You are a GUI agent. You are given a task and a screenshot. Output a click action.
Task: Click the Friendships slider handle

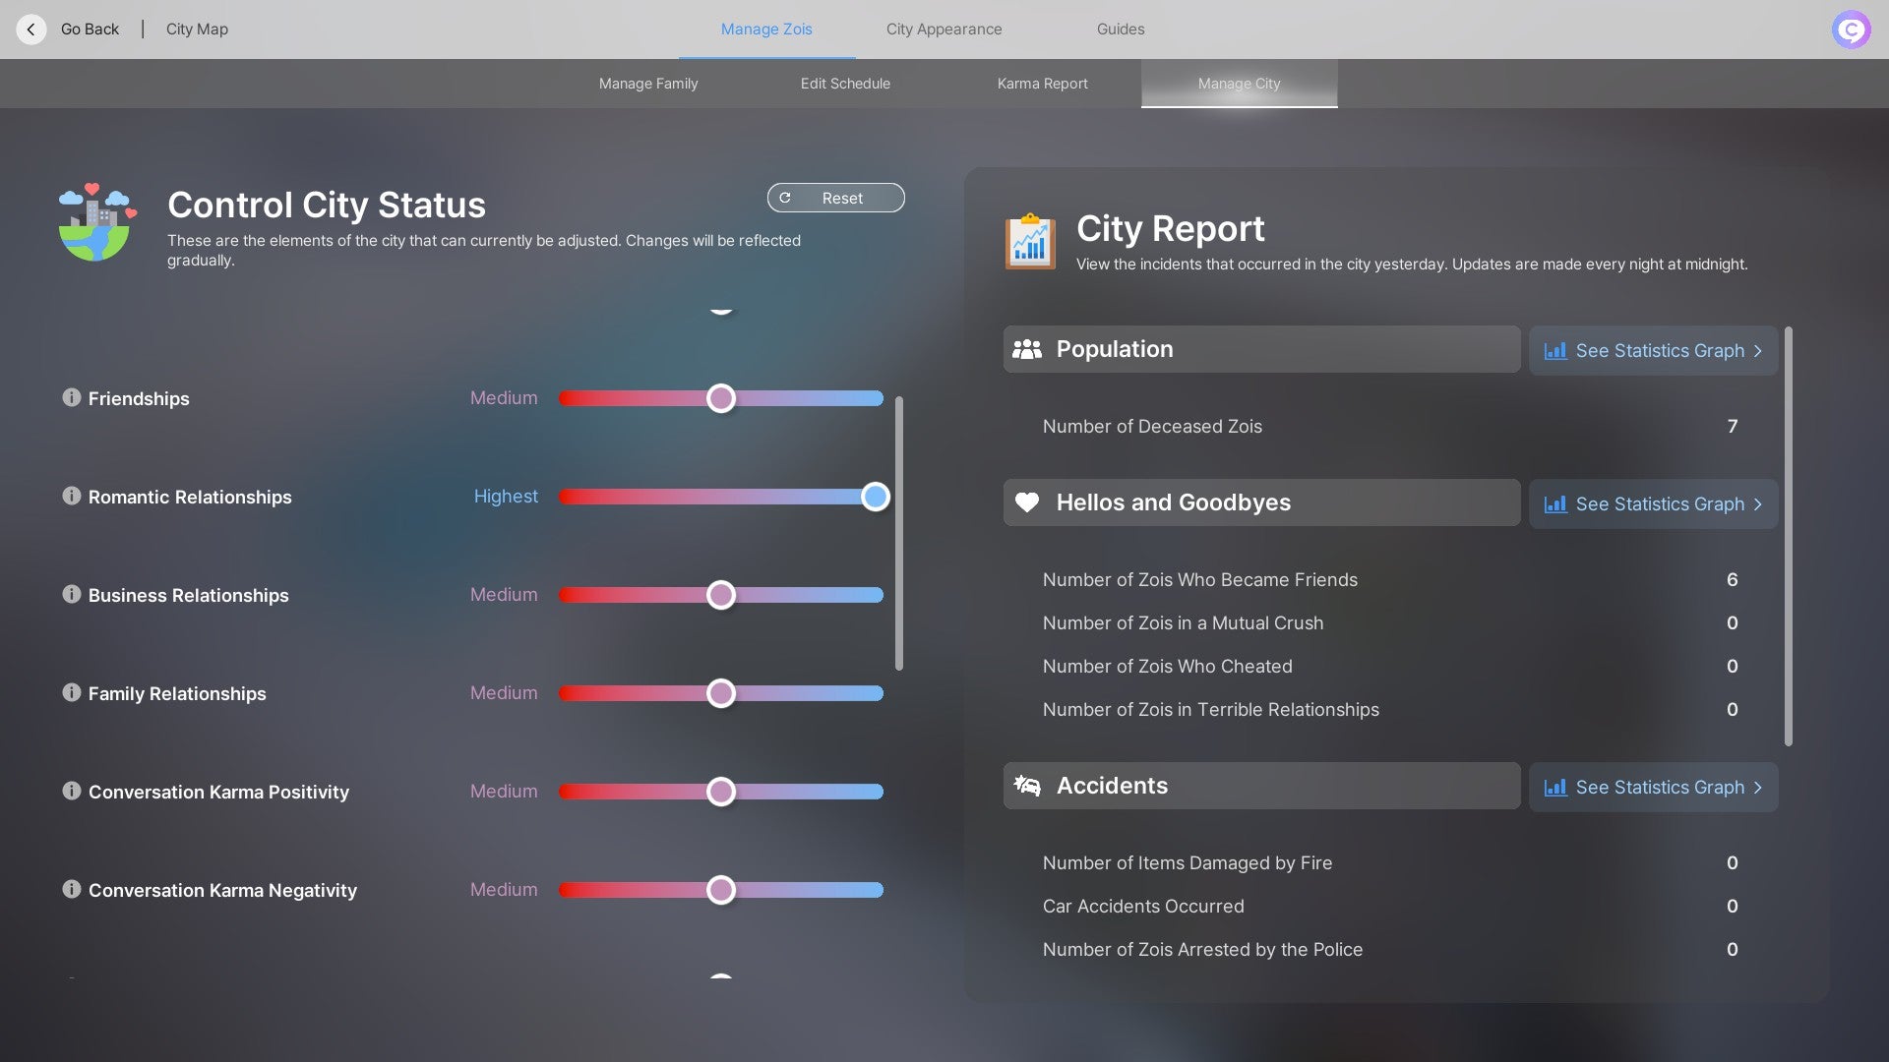coord(721,398)
